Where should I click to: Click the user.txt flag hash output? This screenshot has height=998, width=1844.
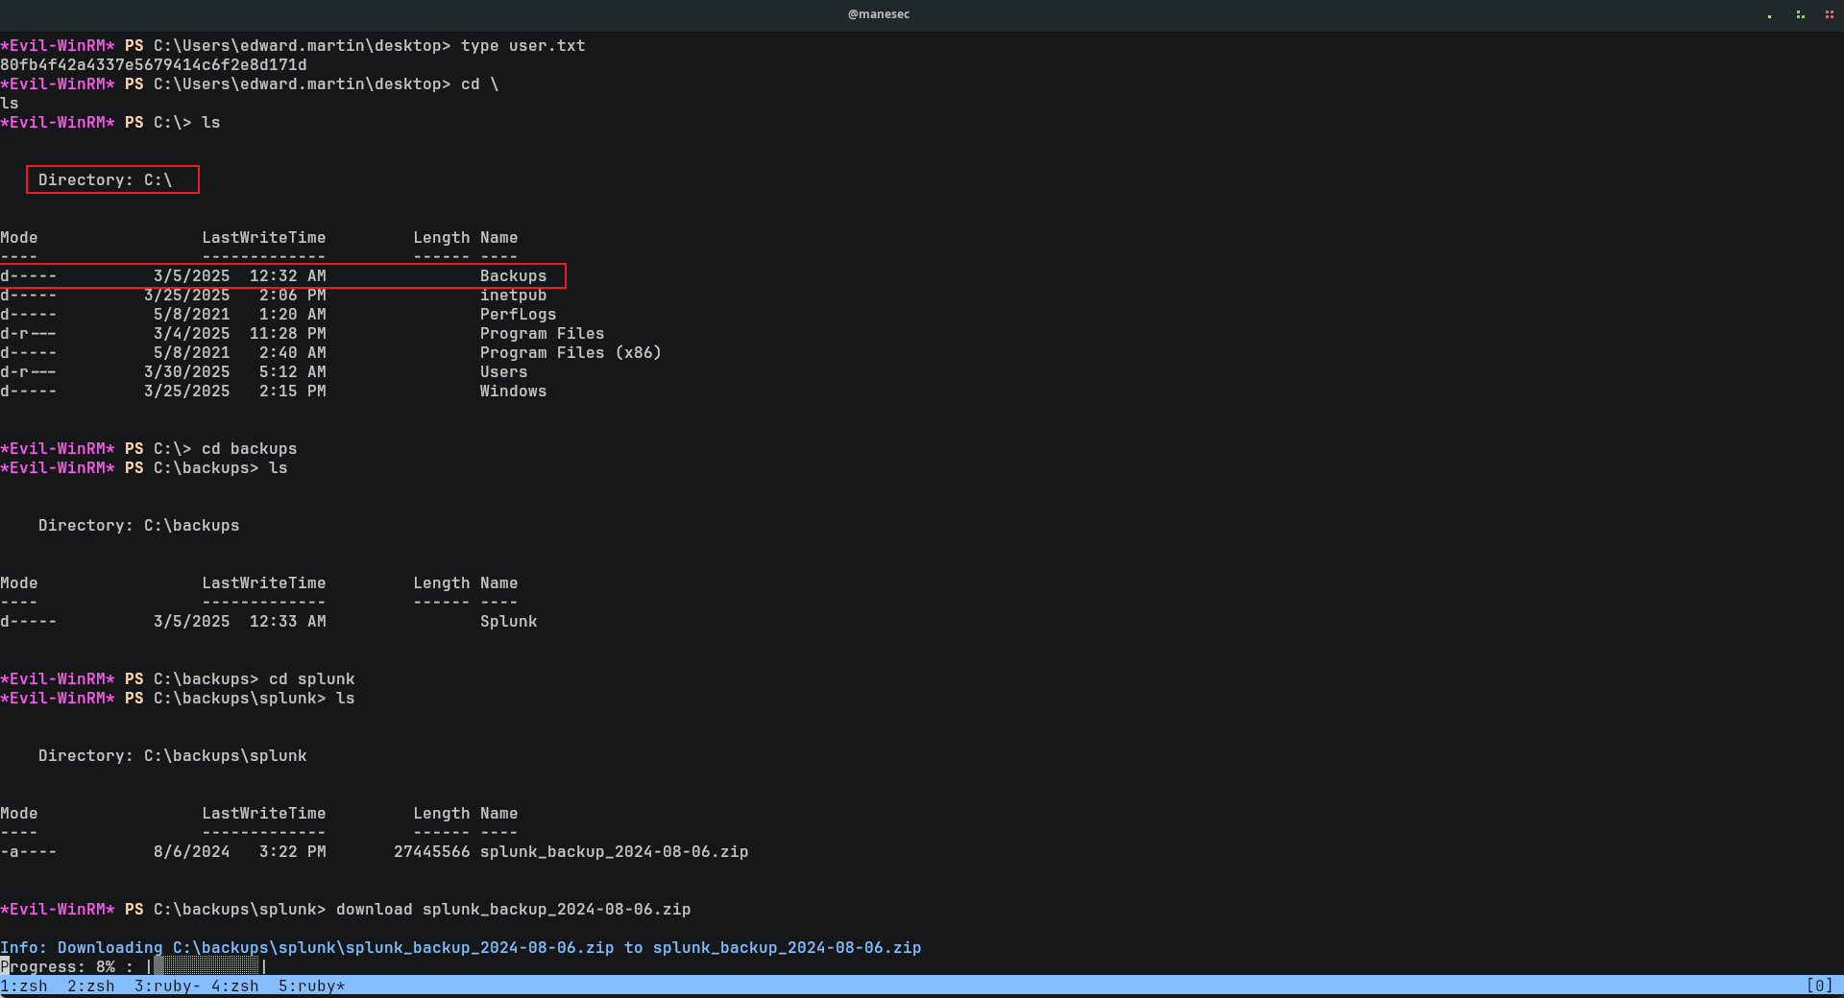154,65
